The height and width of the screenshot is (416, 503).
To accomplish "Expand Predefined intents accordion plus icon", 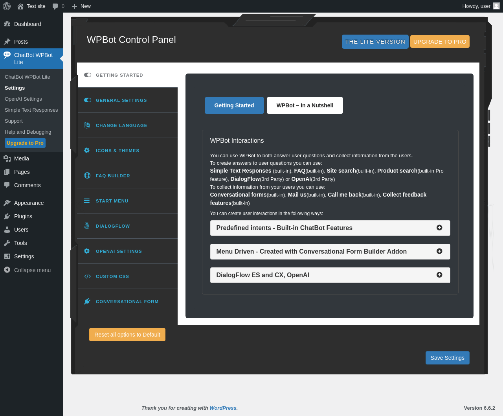I will 439,228.
